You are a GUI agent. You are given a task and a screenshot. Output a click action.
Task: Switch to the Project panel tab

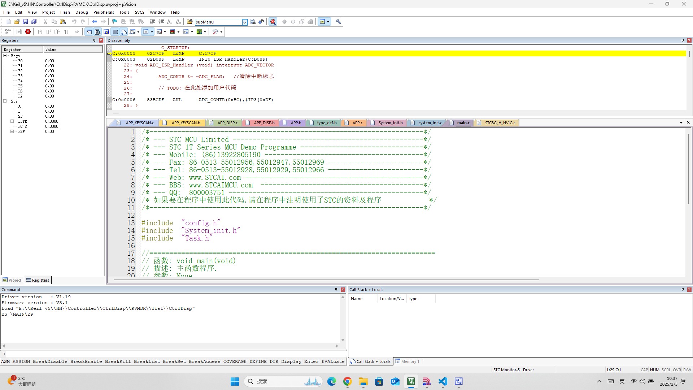click(x=12, y=280)
